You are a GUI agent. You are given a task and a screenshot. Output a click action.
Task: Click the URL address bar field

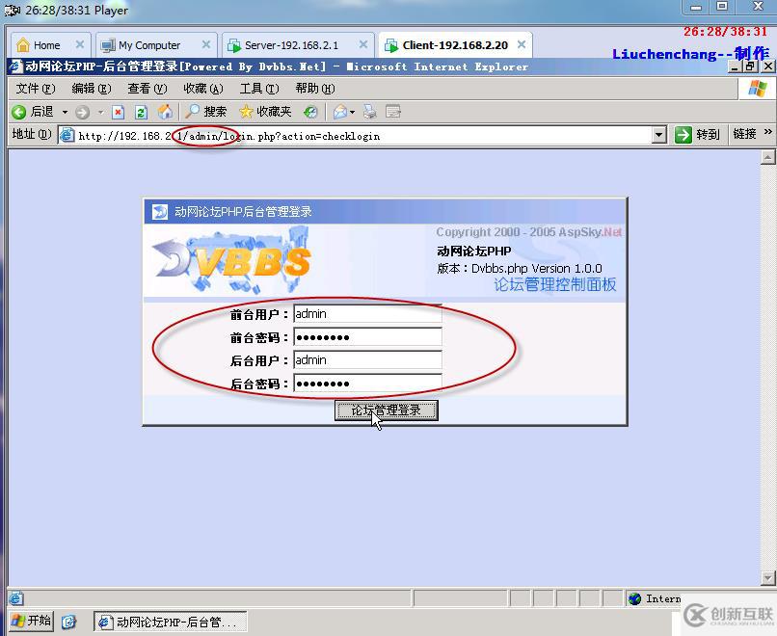(363, 135)
